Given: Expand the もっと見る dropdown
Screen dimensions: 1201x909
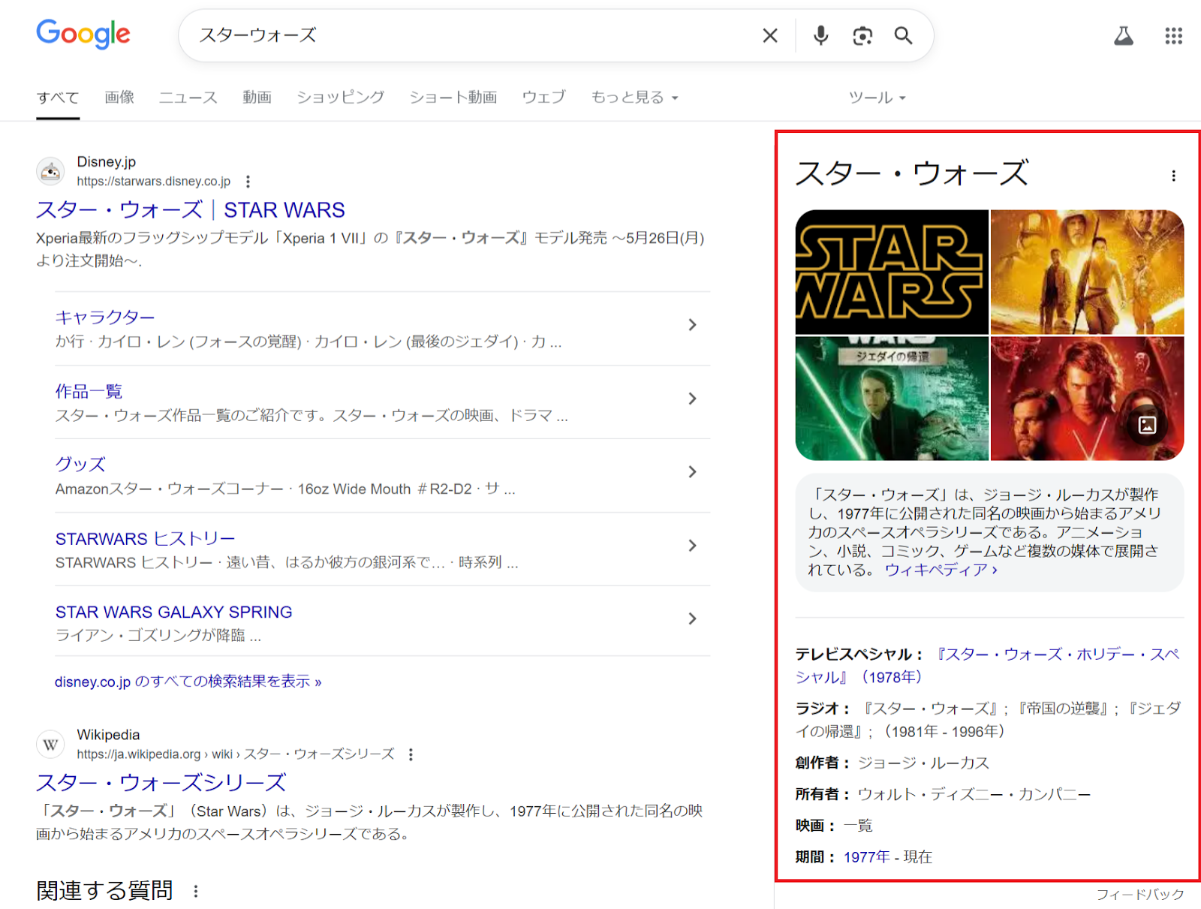Looking at the screenshot, I should pyautogui.click(x=634, y=97).
